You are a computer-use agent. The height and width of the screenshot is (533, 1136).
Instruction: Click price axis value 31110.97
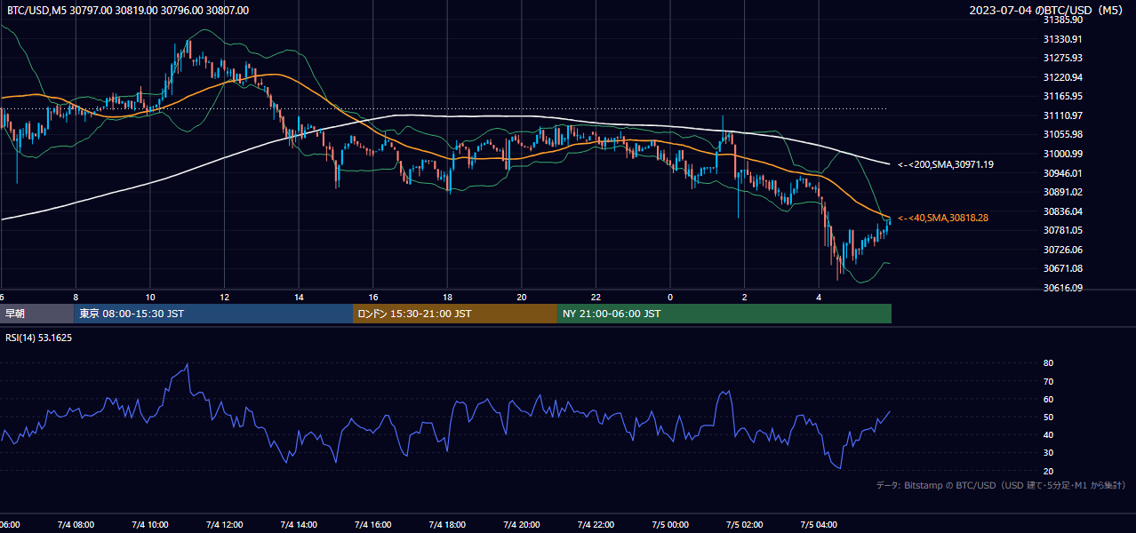[x=1062, y=115]
